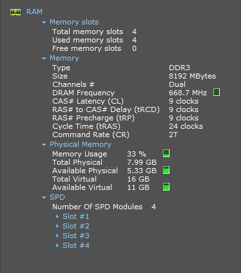Expand Slot #3 details
This screenshot has width=241, height=273.
click(57, 236)
